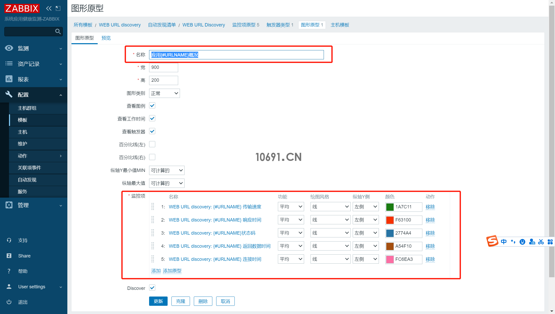Screen dimensions: 555x314
Task: Open 纵轴Y最小值MIN dropdown
Action: point(167,170)
